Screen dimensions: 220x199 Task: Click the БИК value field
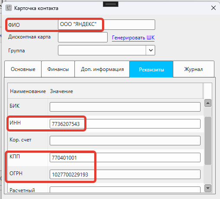[125, 107]
